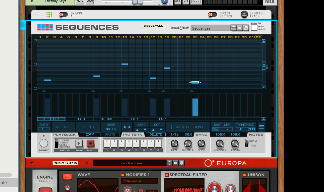Click the Europa logo circle

208,163
